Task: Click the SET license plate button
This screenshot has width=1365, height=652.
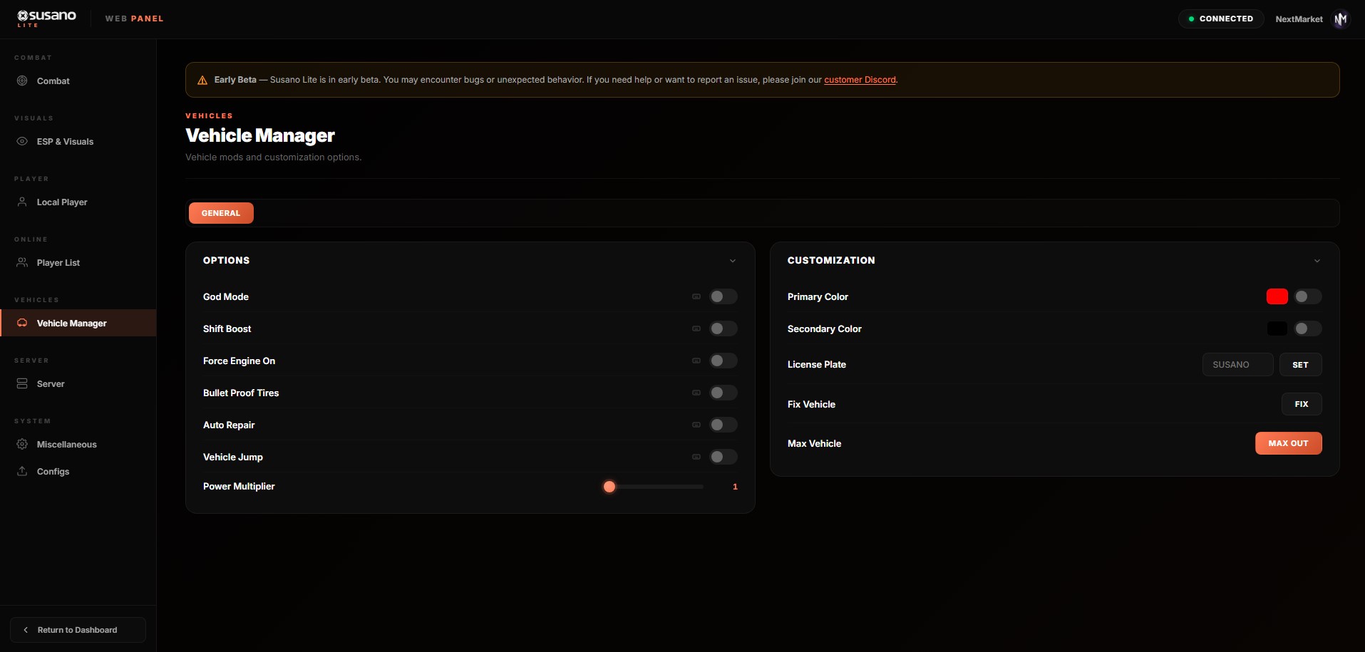Action: [x=1300, y=364]
